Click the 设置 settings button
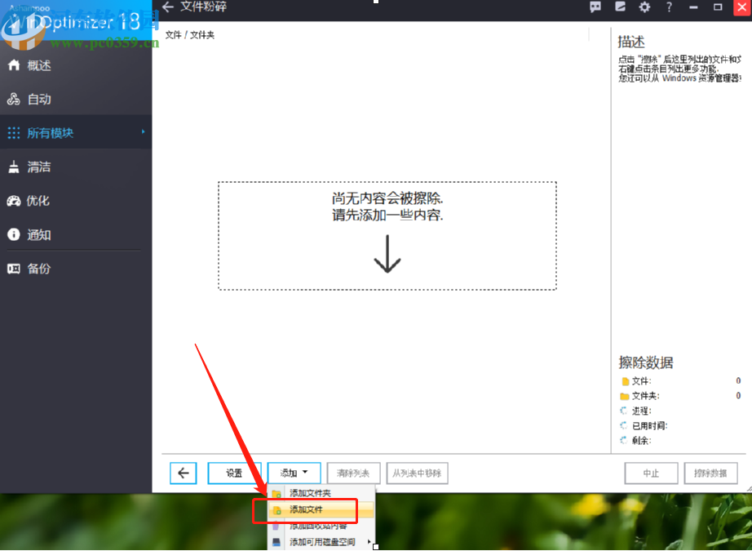This screenshot has width=752, height=551. click(x=235, y=473)
